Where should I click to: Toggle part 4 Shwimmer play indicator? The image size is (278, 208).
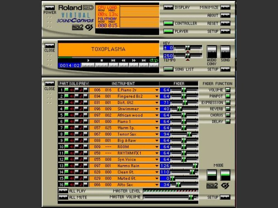pos(66,109)
